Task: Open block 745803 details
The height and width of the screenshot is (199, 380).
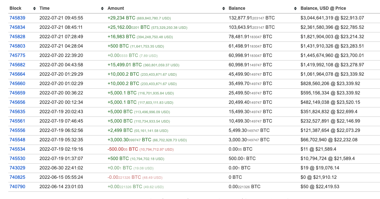Action: coord(17,46)
